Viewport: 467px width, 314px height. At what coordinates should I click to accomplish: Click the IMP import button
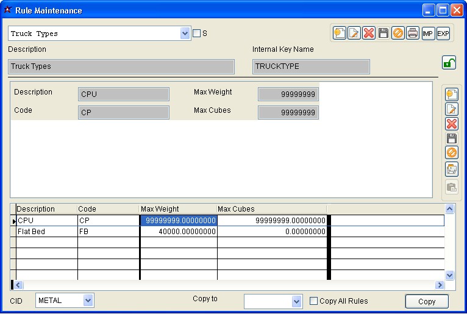(x=428, y=34)
